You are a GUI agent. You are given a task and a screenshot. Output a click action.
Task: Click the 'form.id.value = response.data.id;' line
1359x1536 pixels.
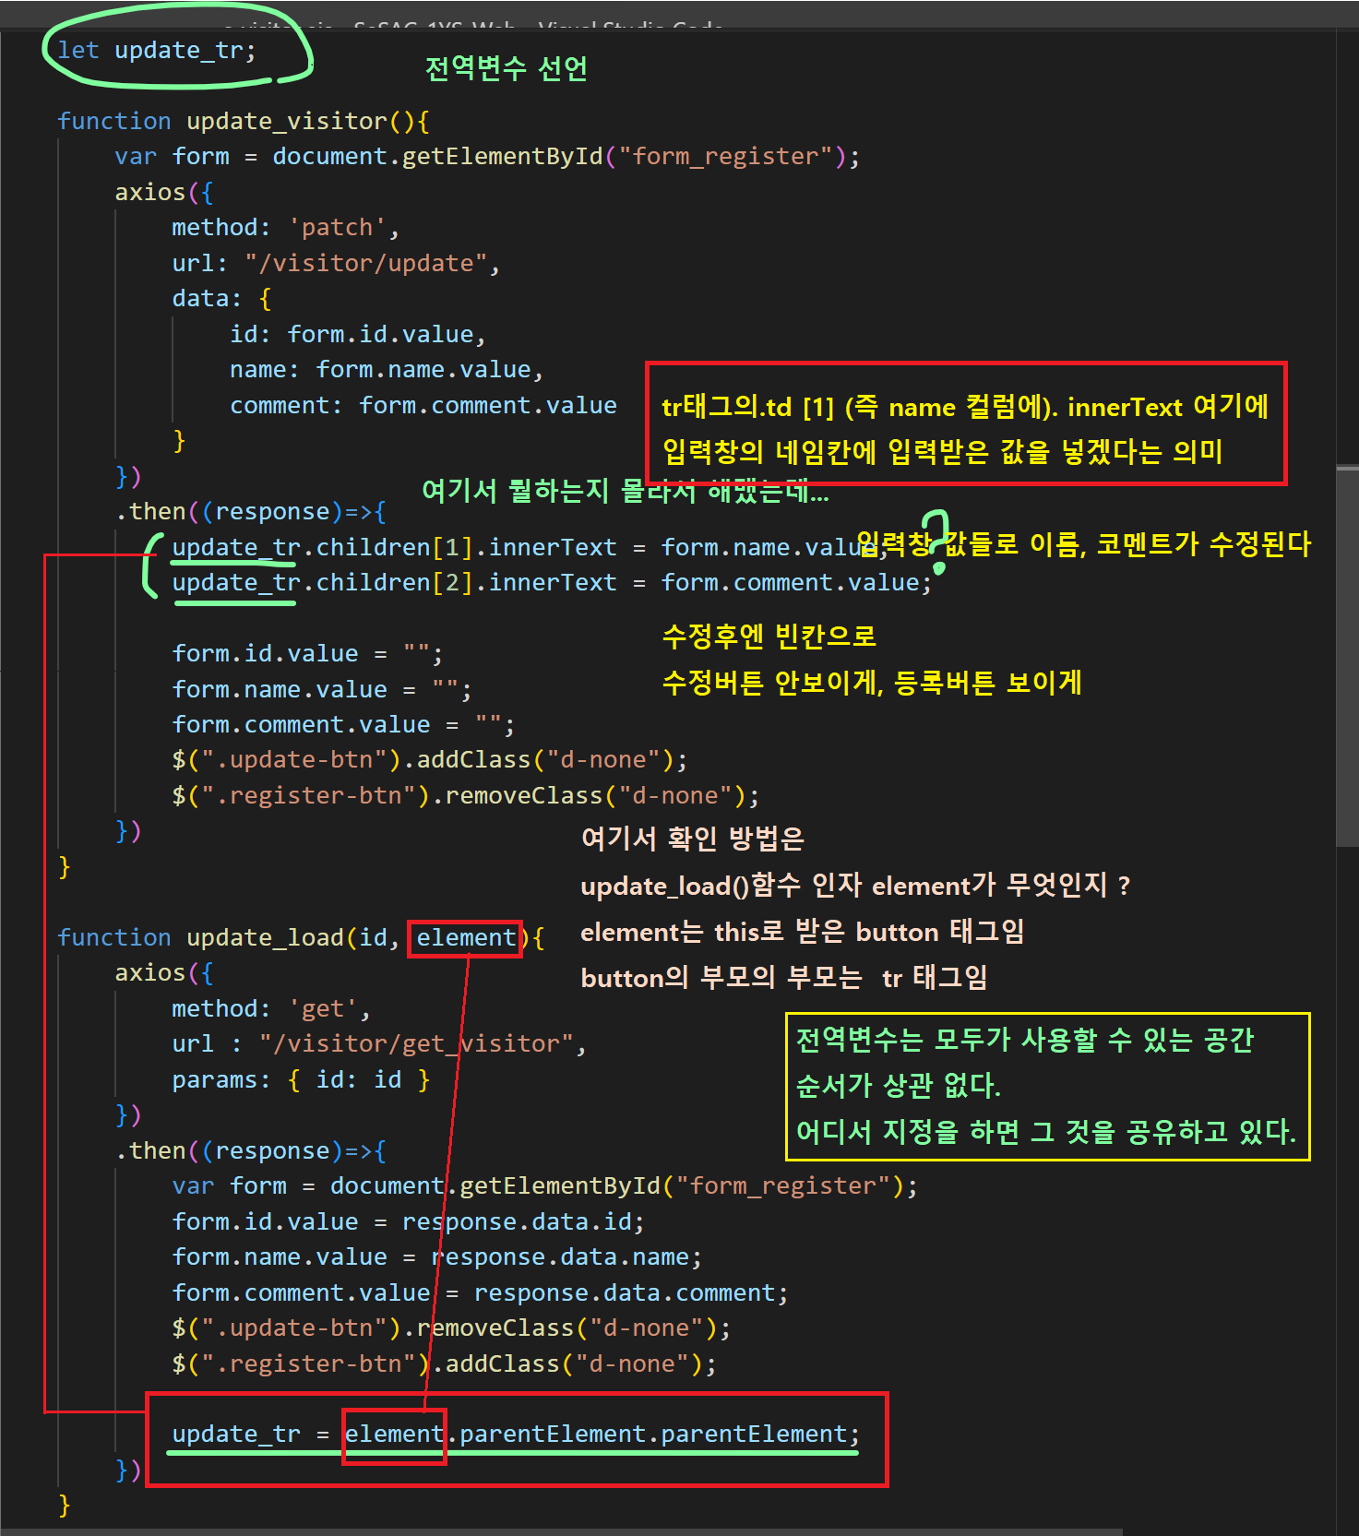click(x=408, y=1222)
